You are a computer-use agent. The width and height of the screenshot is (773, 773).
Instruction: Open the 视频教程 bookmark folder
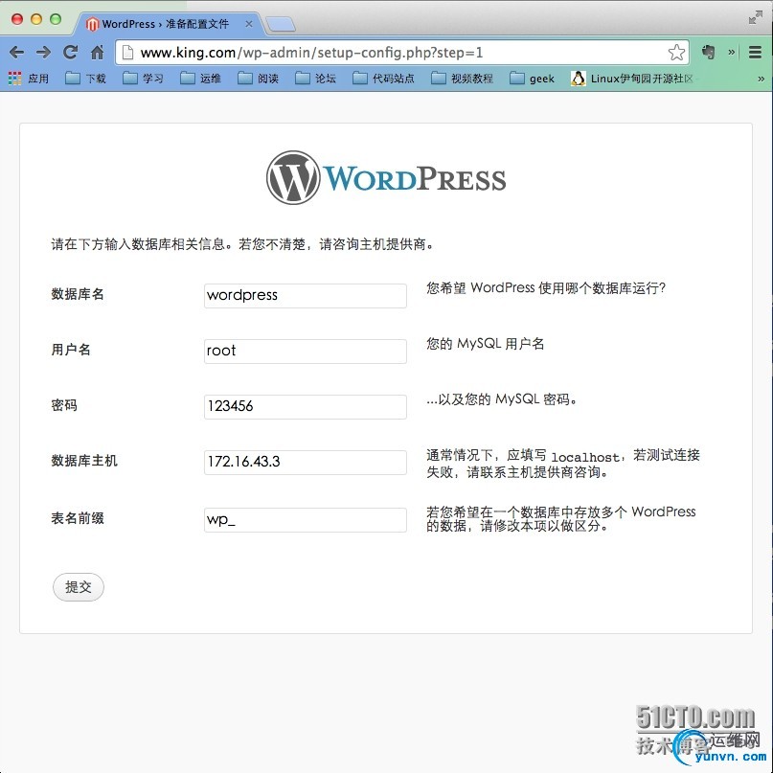(x=462, y=79)
